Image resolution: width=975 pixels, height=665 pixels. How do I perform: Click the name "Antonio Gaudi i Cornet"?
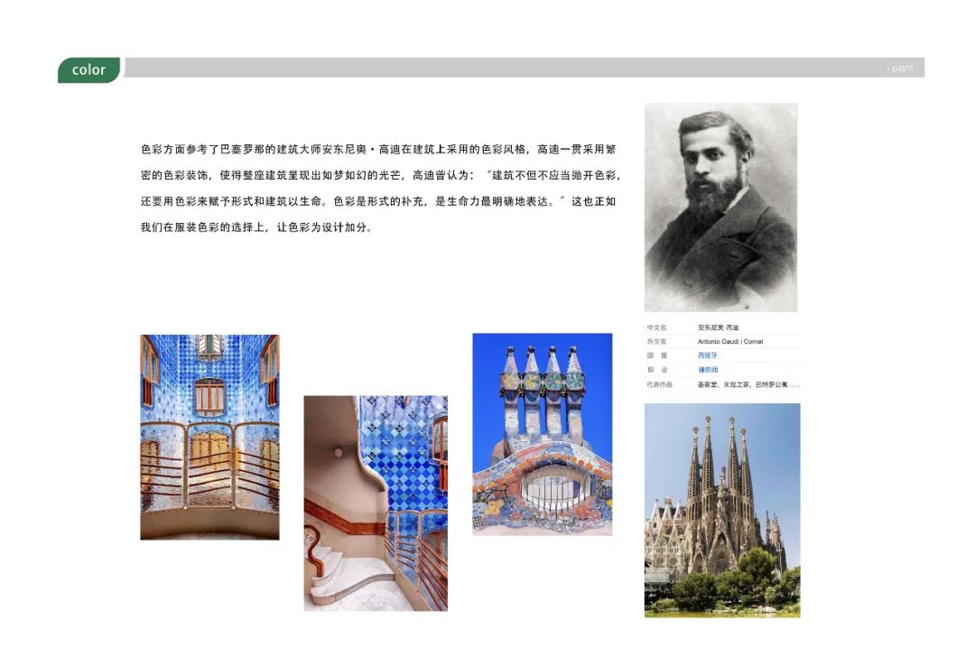pyautogui.click(x=729, y=342)
